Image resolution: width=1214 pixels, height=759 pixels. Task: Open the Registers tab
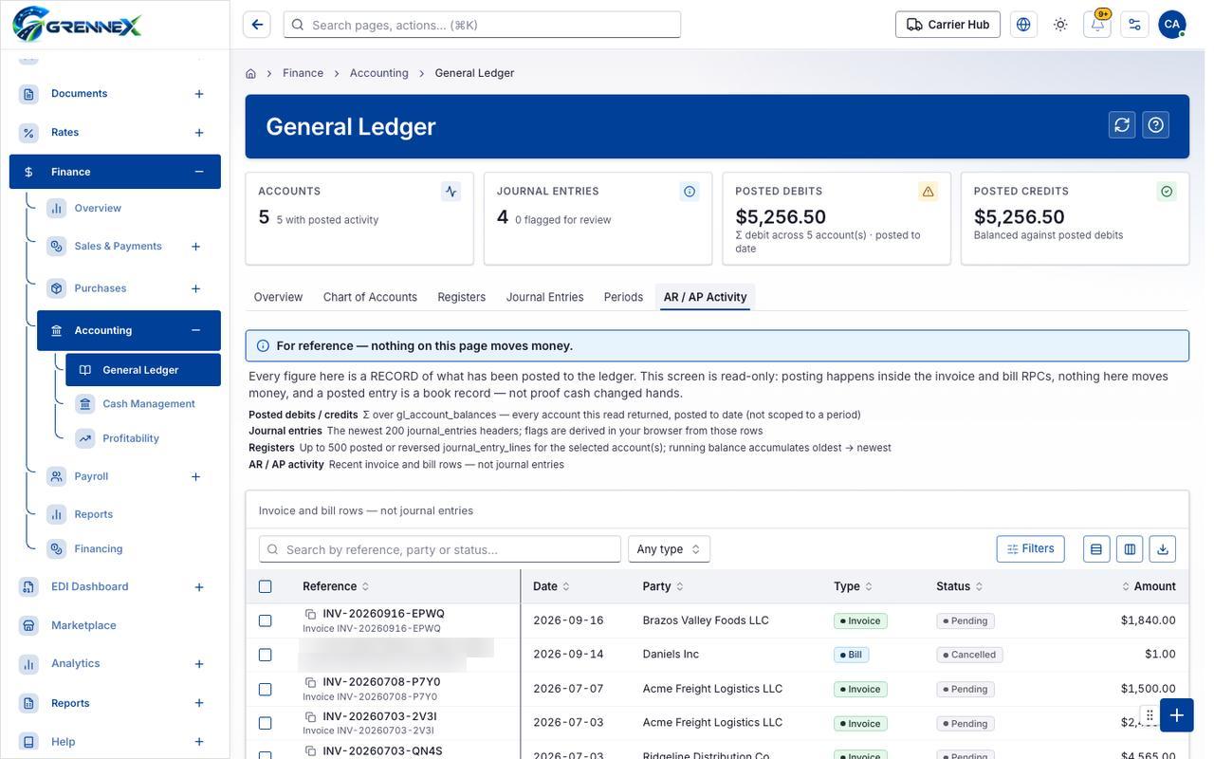[x=462, y=297]
